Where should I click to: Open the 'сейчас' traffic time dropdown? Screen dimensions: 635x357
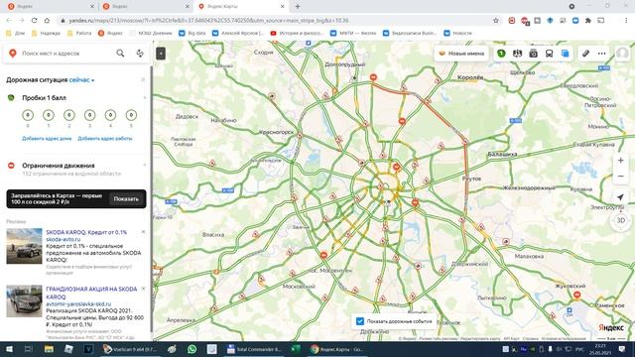pos(81,80)
